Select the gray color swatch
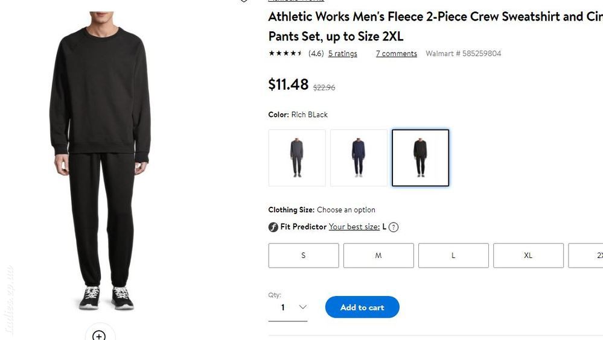The height and width of the screenshot is (340, 603). click(x=297, y=158)
